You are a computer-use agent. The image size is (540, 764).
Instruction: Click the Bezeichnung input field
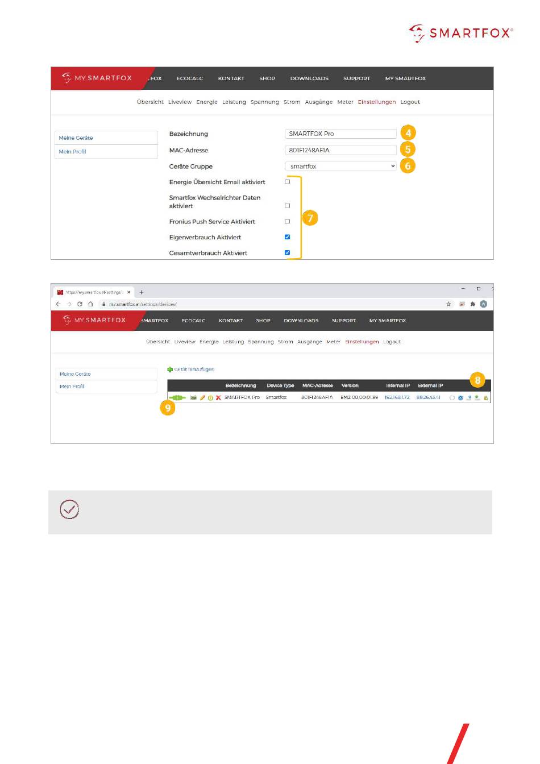pyautogui.click(x=340, y=134)
